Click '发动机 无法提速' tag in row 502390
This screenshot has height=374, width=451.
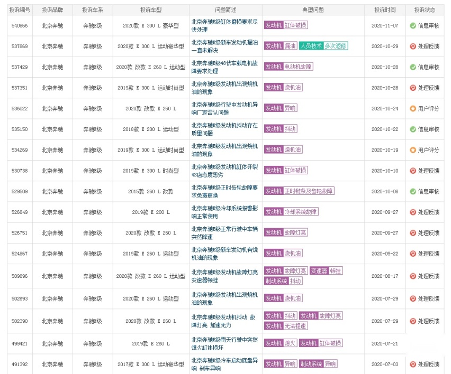(286, 326)
